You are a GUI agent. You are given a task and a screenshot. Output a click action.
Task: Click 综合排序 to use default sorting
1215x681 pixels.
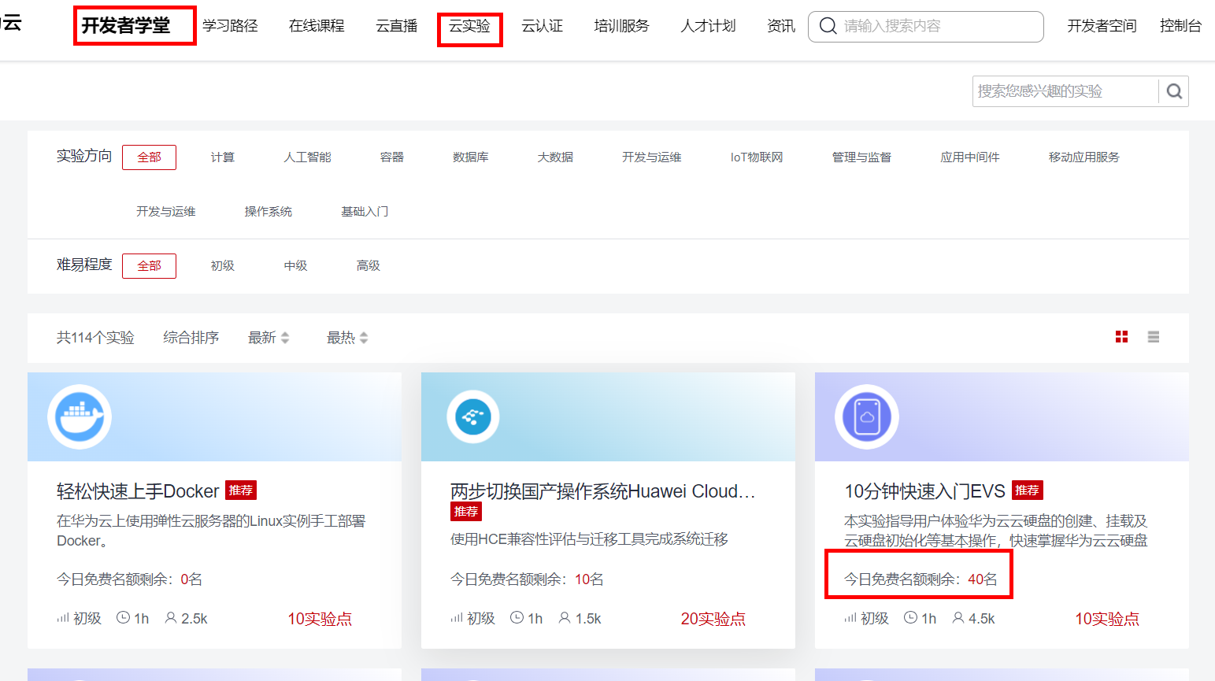(x=191, y=338)
